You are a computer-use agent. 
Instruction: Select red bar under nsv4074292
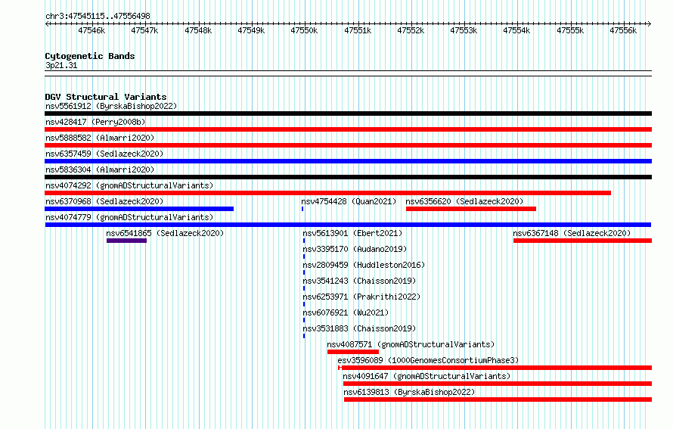[328, 193]
